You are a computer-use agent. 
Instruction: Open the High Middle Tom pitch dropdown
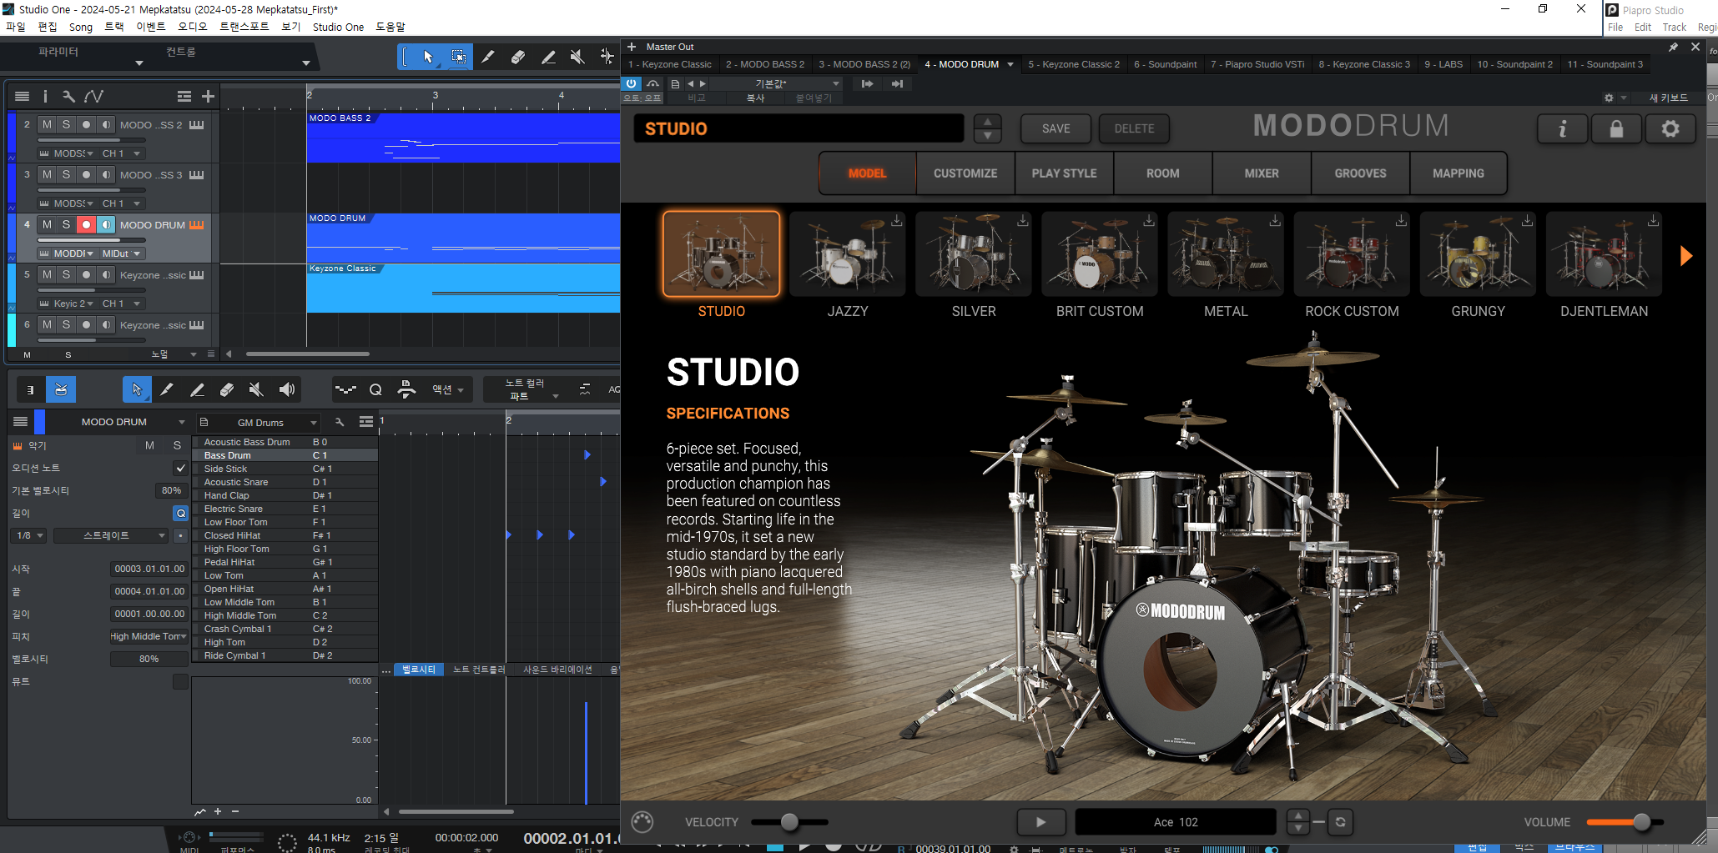click(149, 636)
